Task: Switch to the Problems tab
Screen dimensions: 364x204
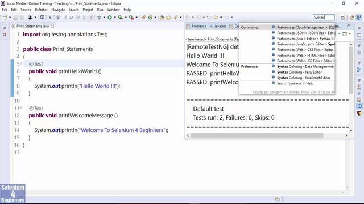Action: tap(196, 27)
